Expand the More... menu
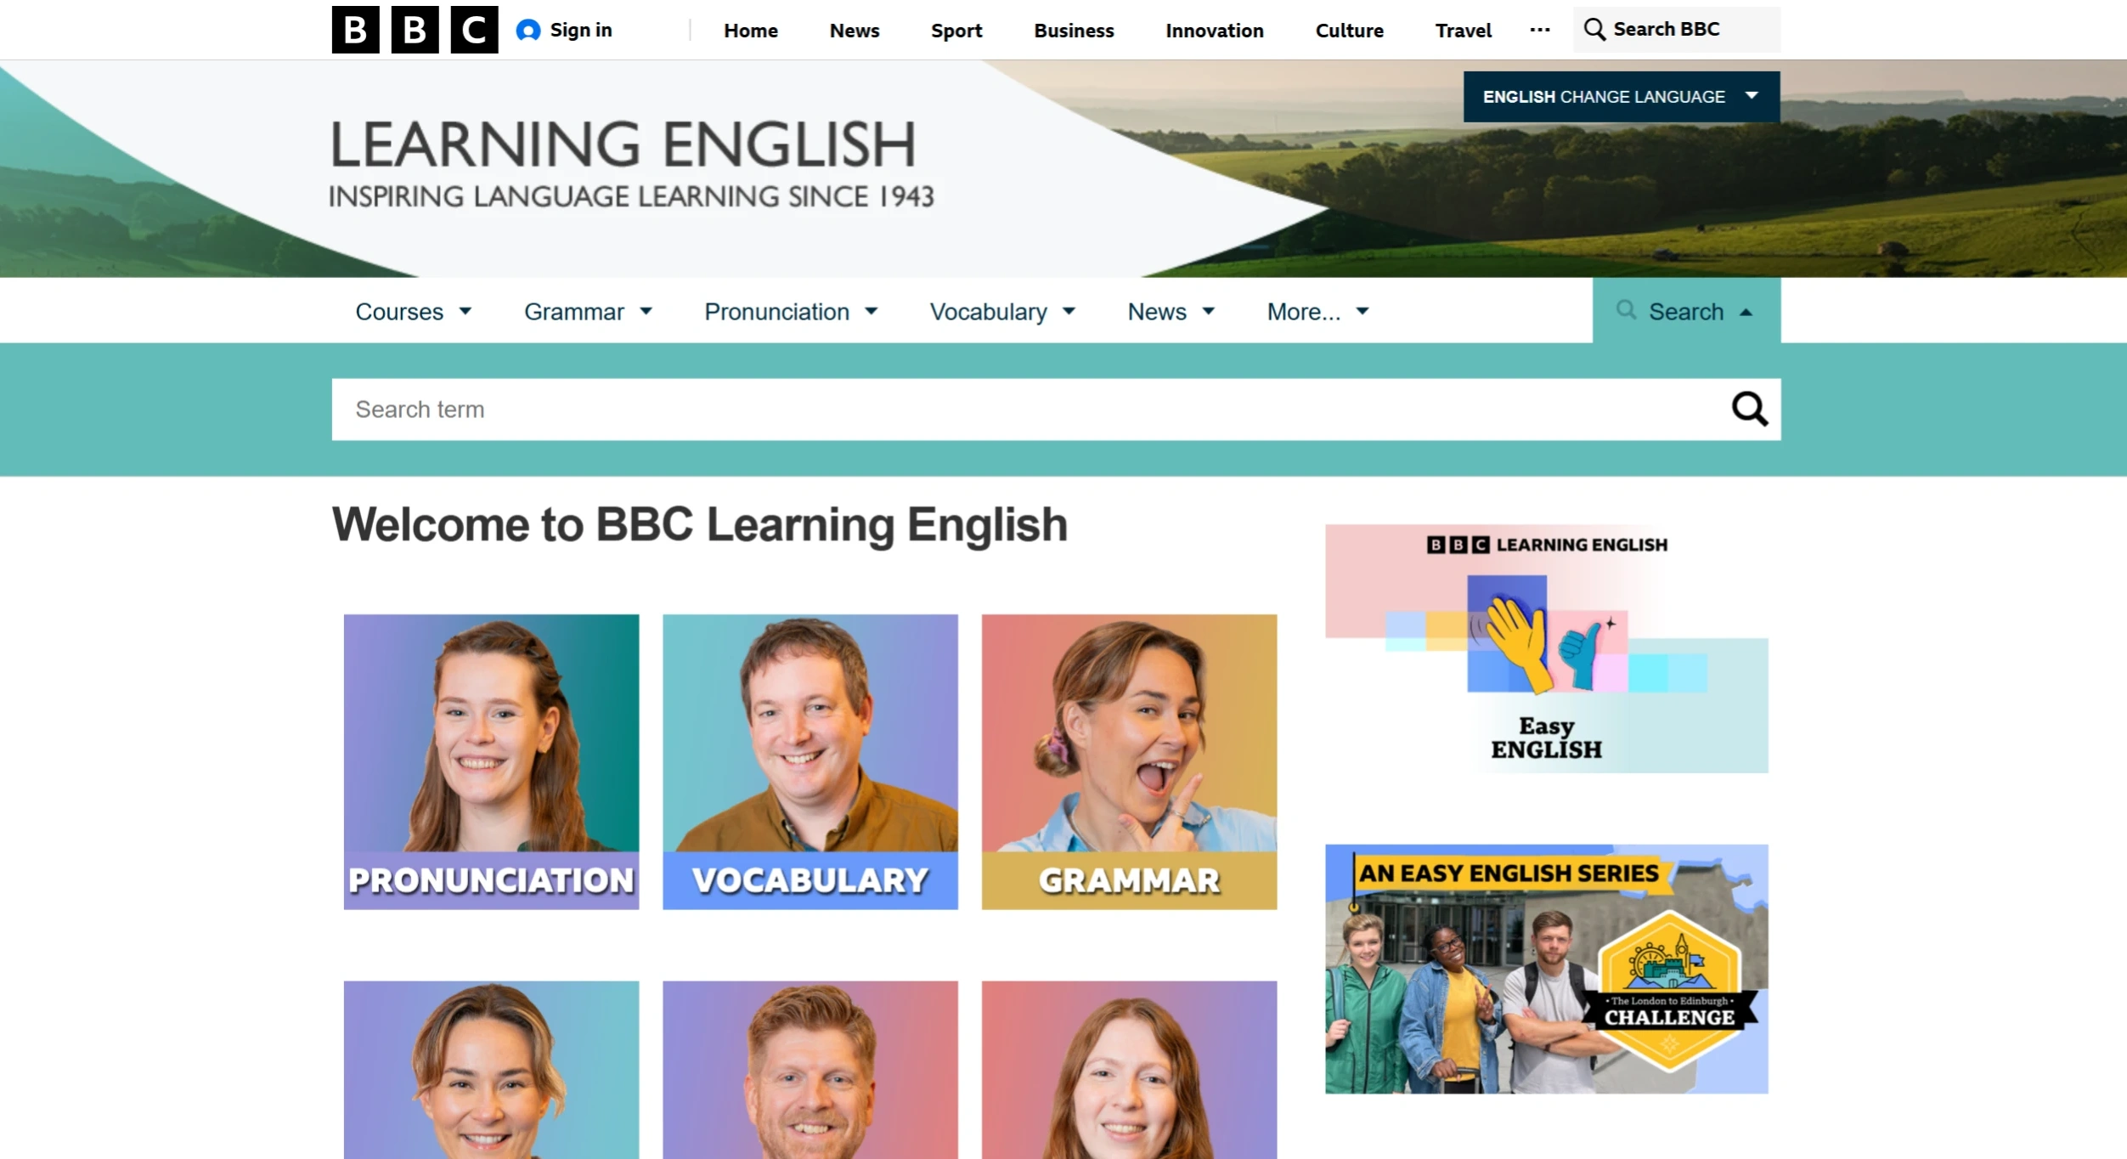This screenshot has height=1159, width=2127. [1317, 312]
